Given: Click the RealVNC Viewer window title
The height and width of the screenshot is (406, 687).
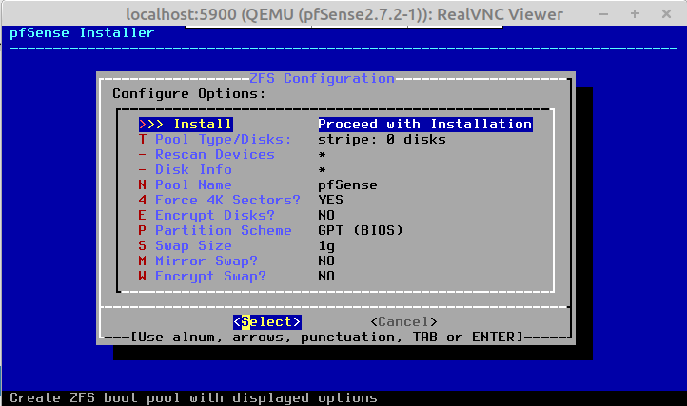Looking at the screenshot, I should point(344,14).
